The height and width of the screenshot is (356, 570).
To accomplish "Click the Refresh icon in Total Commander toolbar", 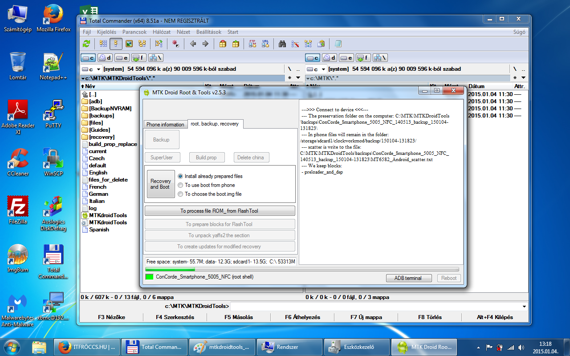I will coord(86,44).
